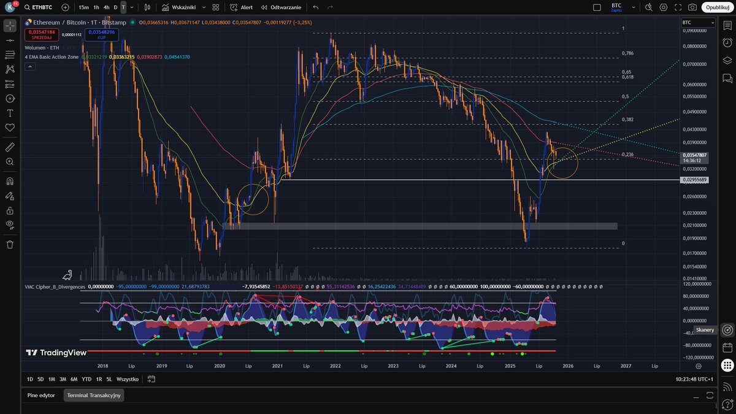Open quick search lightning icon
Viewport: 736px width, 414px height.
click(x=650, y=7)
